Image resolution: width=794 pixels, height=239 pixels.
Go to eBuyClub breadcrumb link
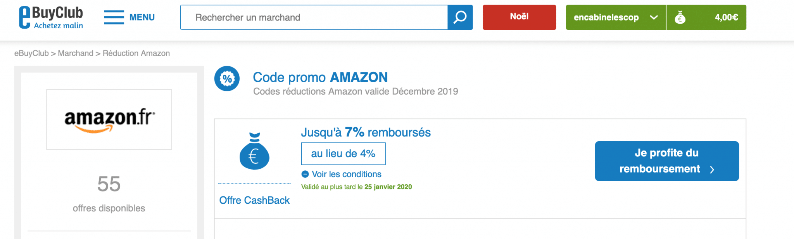tap(31, 53)
